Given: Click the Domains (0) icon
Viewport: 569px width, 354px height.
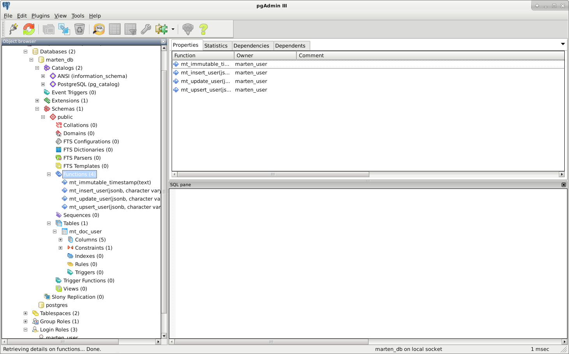Looking at the screenshot, I should click(x=59, y=133).
